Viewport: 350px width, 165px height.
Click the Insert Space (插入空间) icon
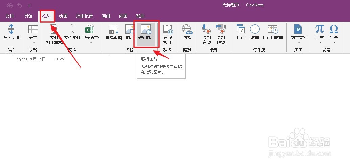(12, 29)
